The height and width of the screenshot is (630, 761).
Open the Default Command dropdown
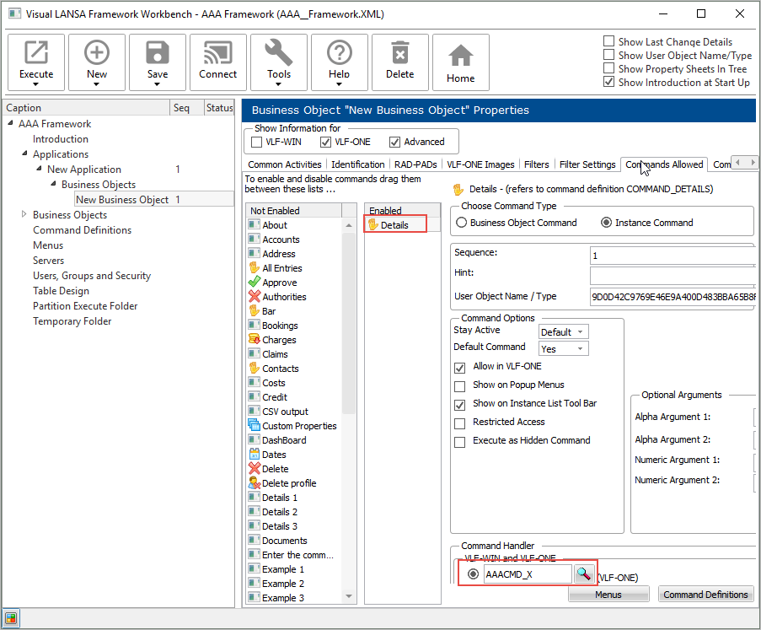pyautogui.click(x=563, y=348)
